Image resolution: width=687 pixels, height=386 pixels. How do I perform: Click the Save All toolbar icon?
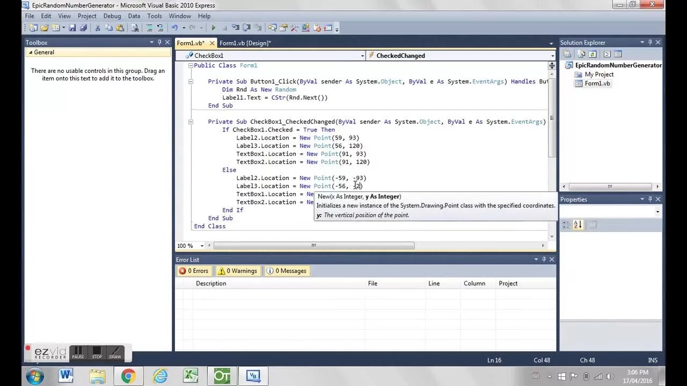(83, 28)
